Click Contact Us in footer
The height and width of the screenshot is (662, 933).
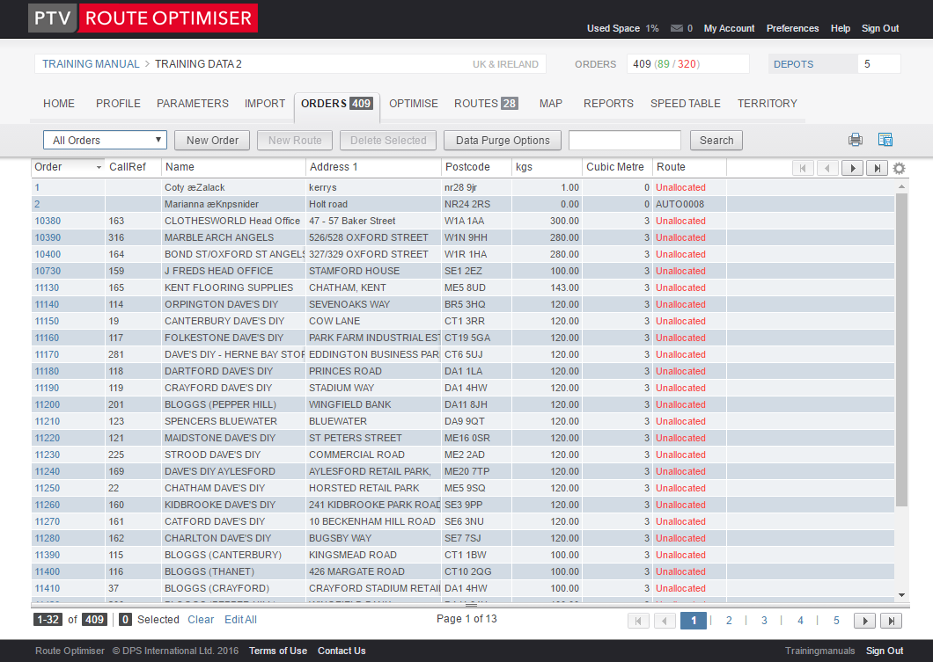point(342,651)
